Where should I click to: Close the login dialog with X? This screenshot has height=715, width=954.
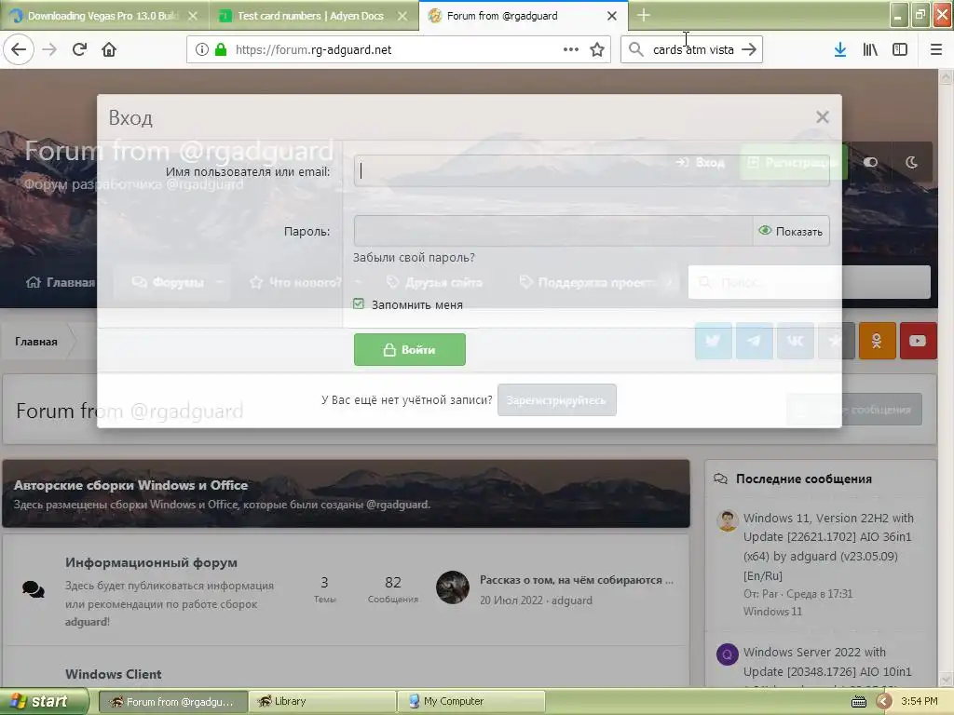(x=822, y=116)
